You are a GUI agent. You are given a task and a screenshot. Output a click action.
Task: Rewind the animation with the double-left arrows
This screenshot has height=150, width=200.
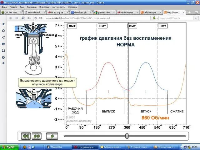[x=26, y=136]
